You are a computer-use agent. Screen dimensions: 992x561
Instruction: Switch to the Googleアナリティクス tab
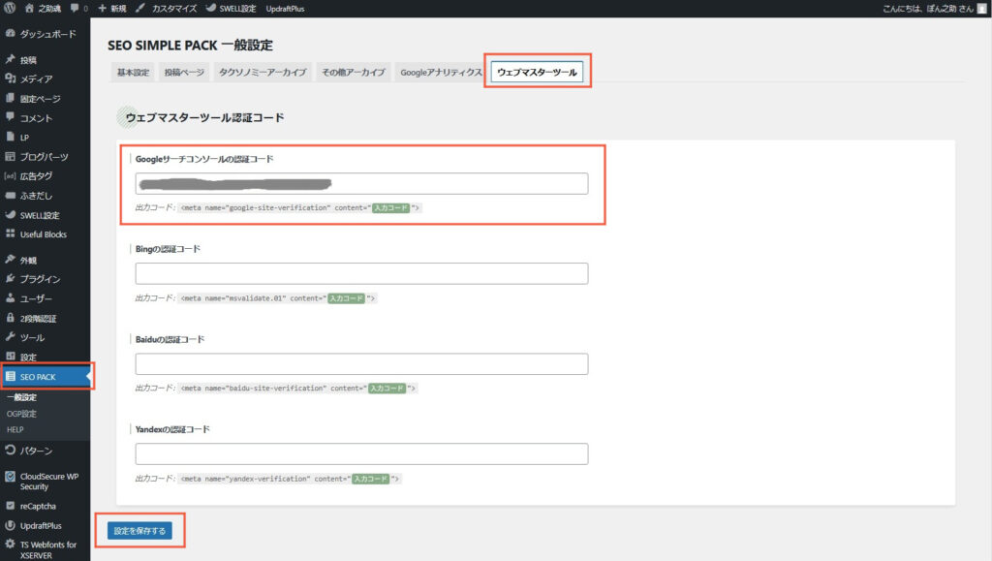pyautogui.click(x=438, y=73)
